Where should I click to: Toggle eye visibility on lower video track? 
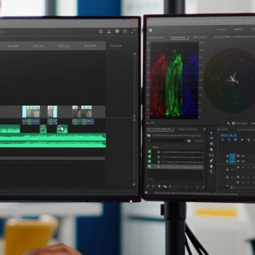point(244,161)
